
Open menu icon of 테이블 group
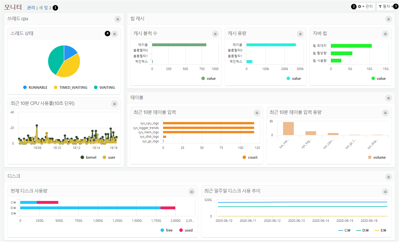click(388, 98)
